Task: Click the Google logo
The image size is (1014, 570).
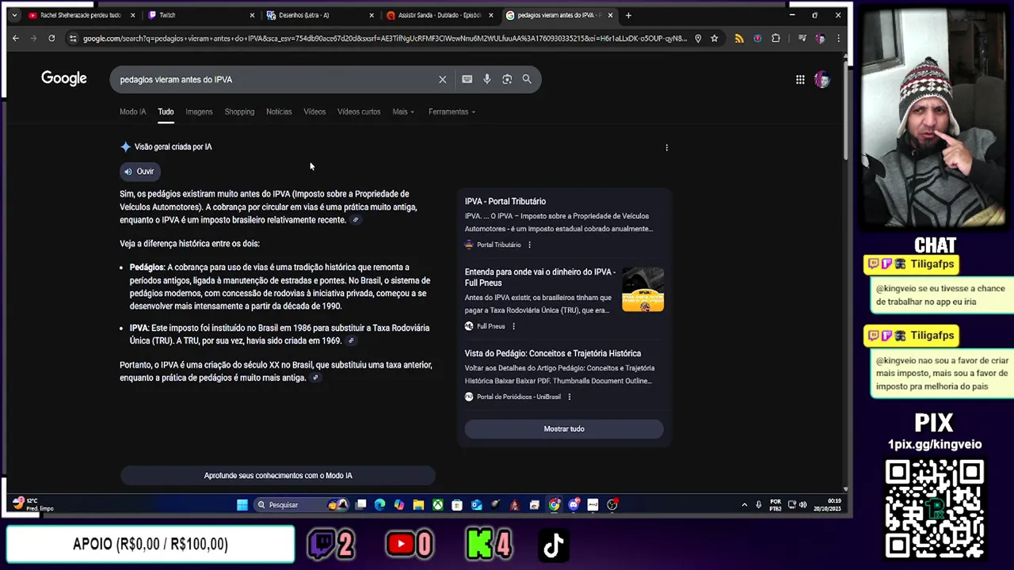Action: pyautogui.click(x=64, y=78)
